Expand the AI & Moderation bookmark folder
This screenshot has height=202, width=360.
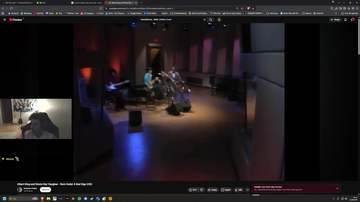click(178, 13)
